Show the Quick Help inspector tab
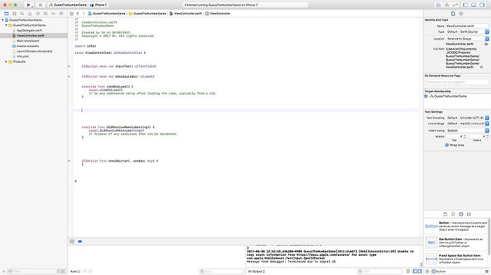The height and width of the screenshot is (275, 491). (461, 14)
